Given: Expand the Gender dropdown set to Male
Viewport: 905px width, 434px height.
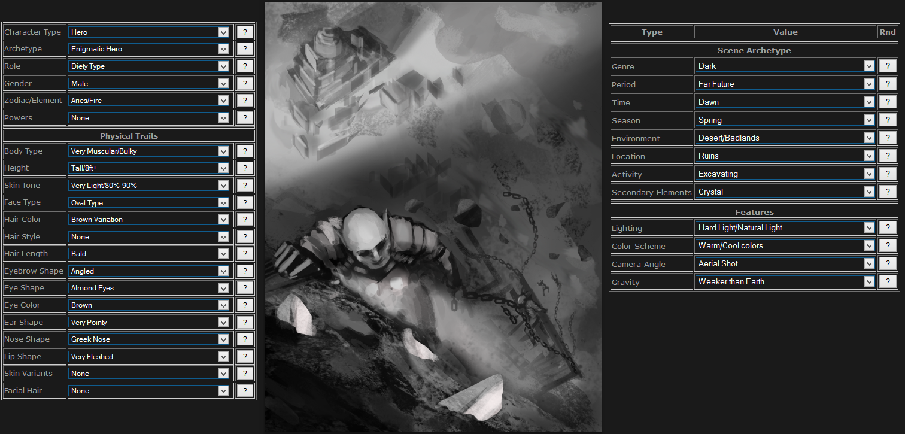Looking at the screenshot, I should click(x=148, y=84).
